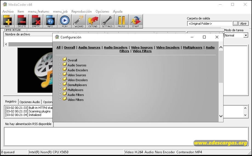Follow the Audio Encoders header link

(116, 47)
